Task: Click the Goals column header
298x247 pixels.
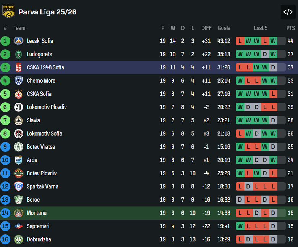Action: pyautogui.click(x=224, y=28)
